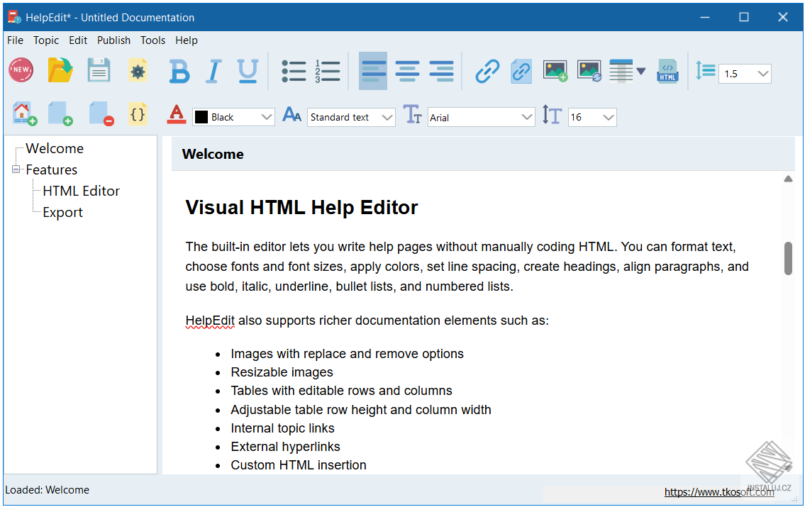
Task: Click the editor scrollbar up arrow
Action: coord(788,179)
